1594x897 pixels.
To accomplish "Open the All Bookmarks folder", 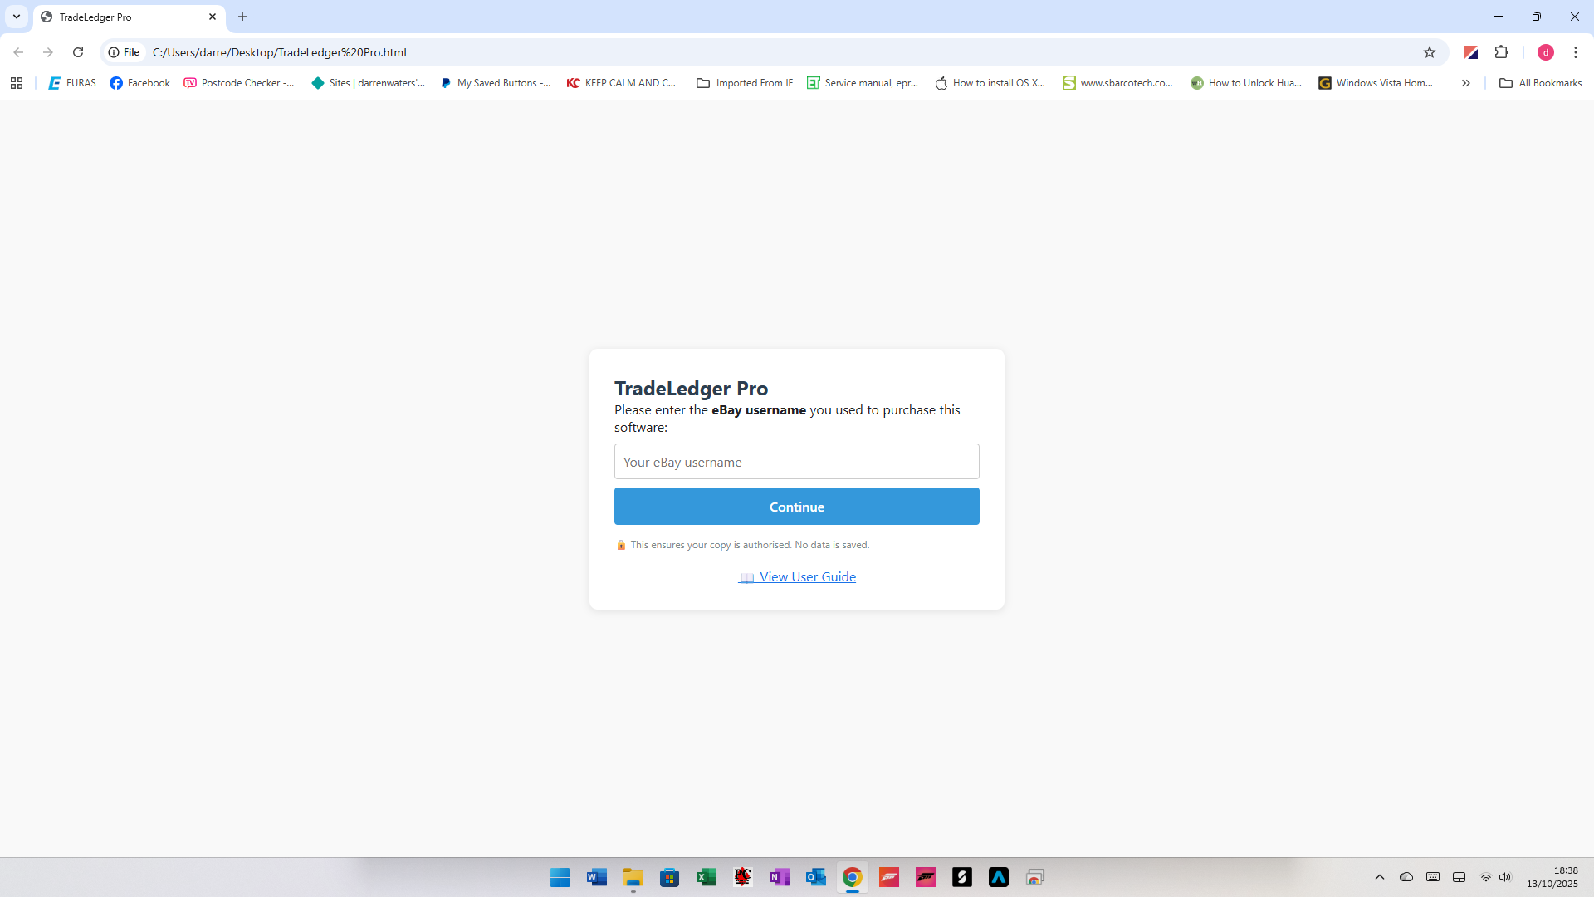I will click(x=1540, y=83).
